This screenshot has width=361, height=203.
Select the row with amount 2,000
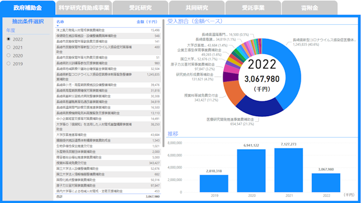pos(108,152)
